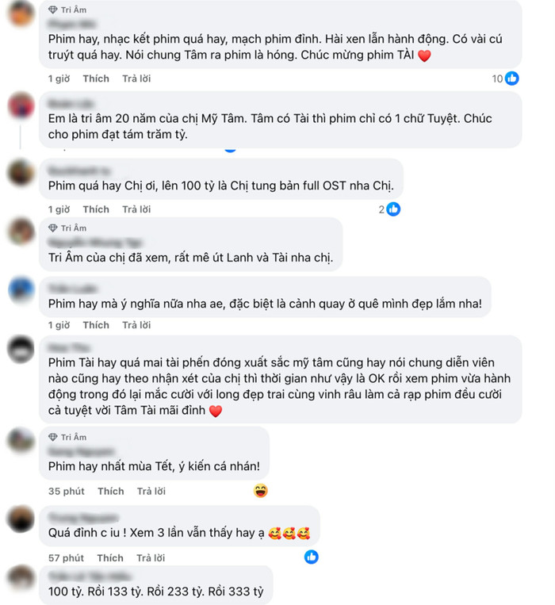Screen dimensions: 555x605
Task: Click the like icon beside "Xem 3 lần" comment
Action: 312,557
